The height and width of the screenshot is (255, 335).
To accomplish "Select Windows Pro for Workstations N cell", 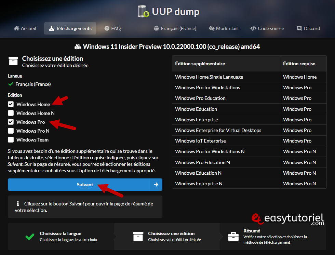I will tap(226, 151).
